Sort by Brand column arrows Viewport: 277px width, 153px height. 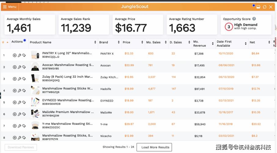(119, 42)
